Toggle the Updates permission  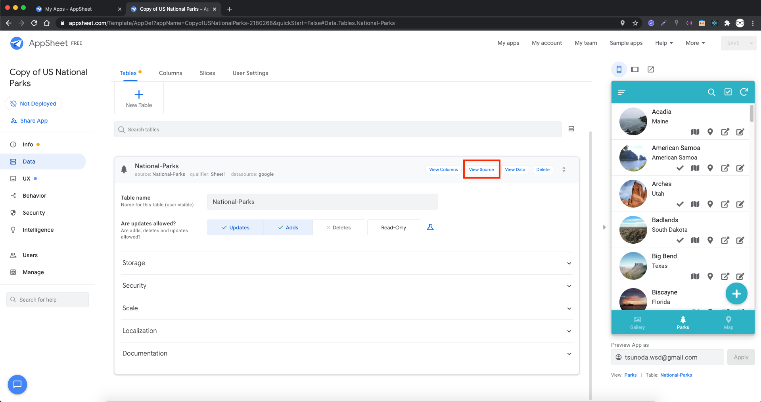pos(236,227)
